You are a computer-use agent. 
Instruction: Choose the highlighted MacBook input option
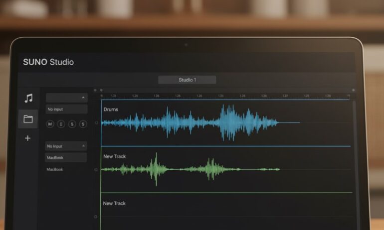click(66, 157)
